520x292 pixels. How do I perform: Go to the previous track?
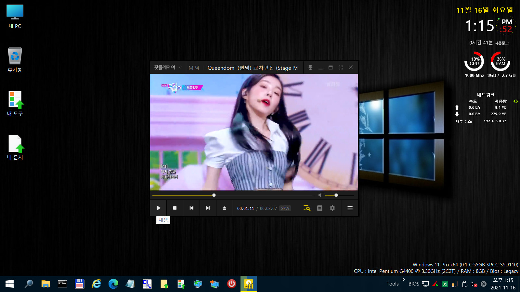click(191, 208)
